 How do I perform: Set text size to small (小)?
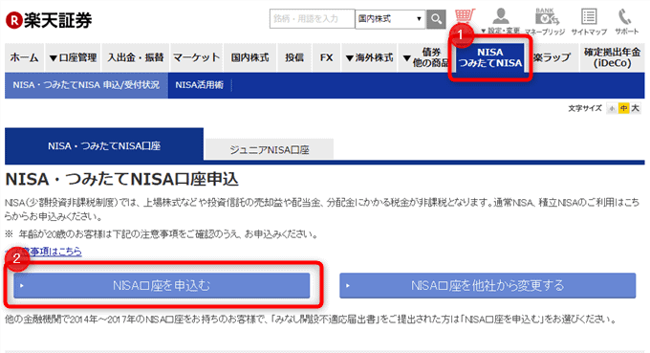coord(612,109)
